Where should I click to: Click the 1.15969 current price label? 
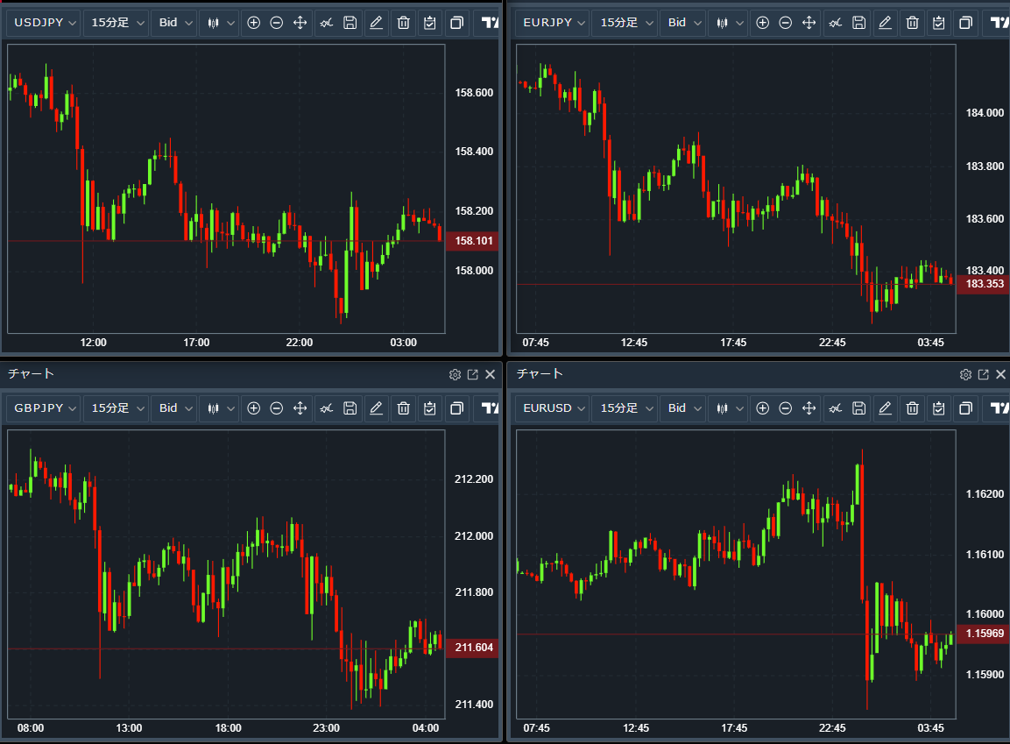[984, 634]
